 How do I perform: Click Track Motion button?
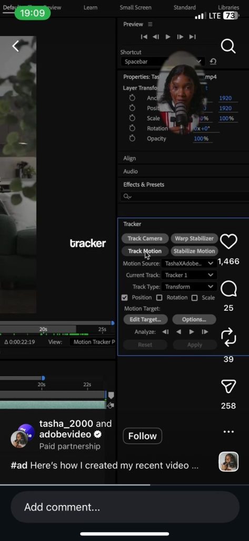145,251
